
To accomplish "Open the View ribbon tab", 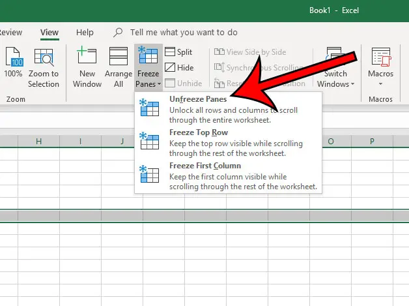I will (x=49, y=32).
